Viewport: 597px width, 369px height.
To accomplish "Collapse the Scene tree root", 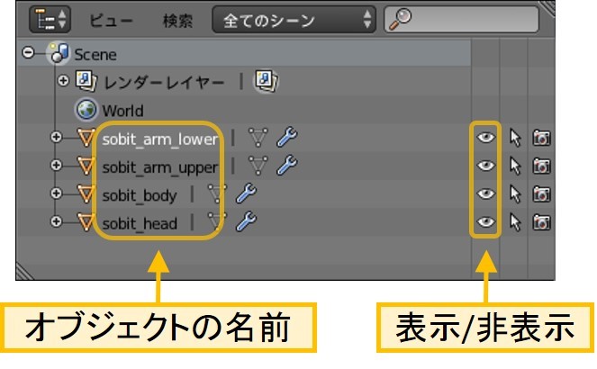I will 29,54.
